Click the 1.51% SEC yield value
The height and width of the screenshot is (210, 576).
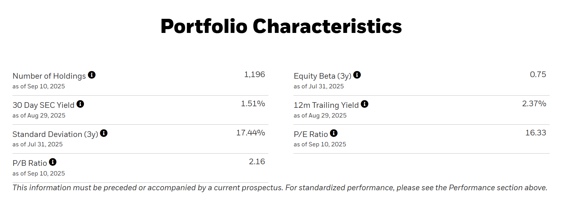[x=253, y=104]
